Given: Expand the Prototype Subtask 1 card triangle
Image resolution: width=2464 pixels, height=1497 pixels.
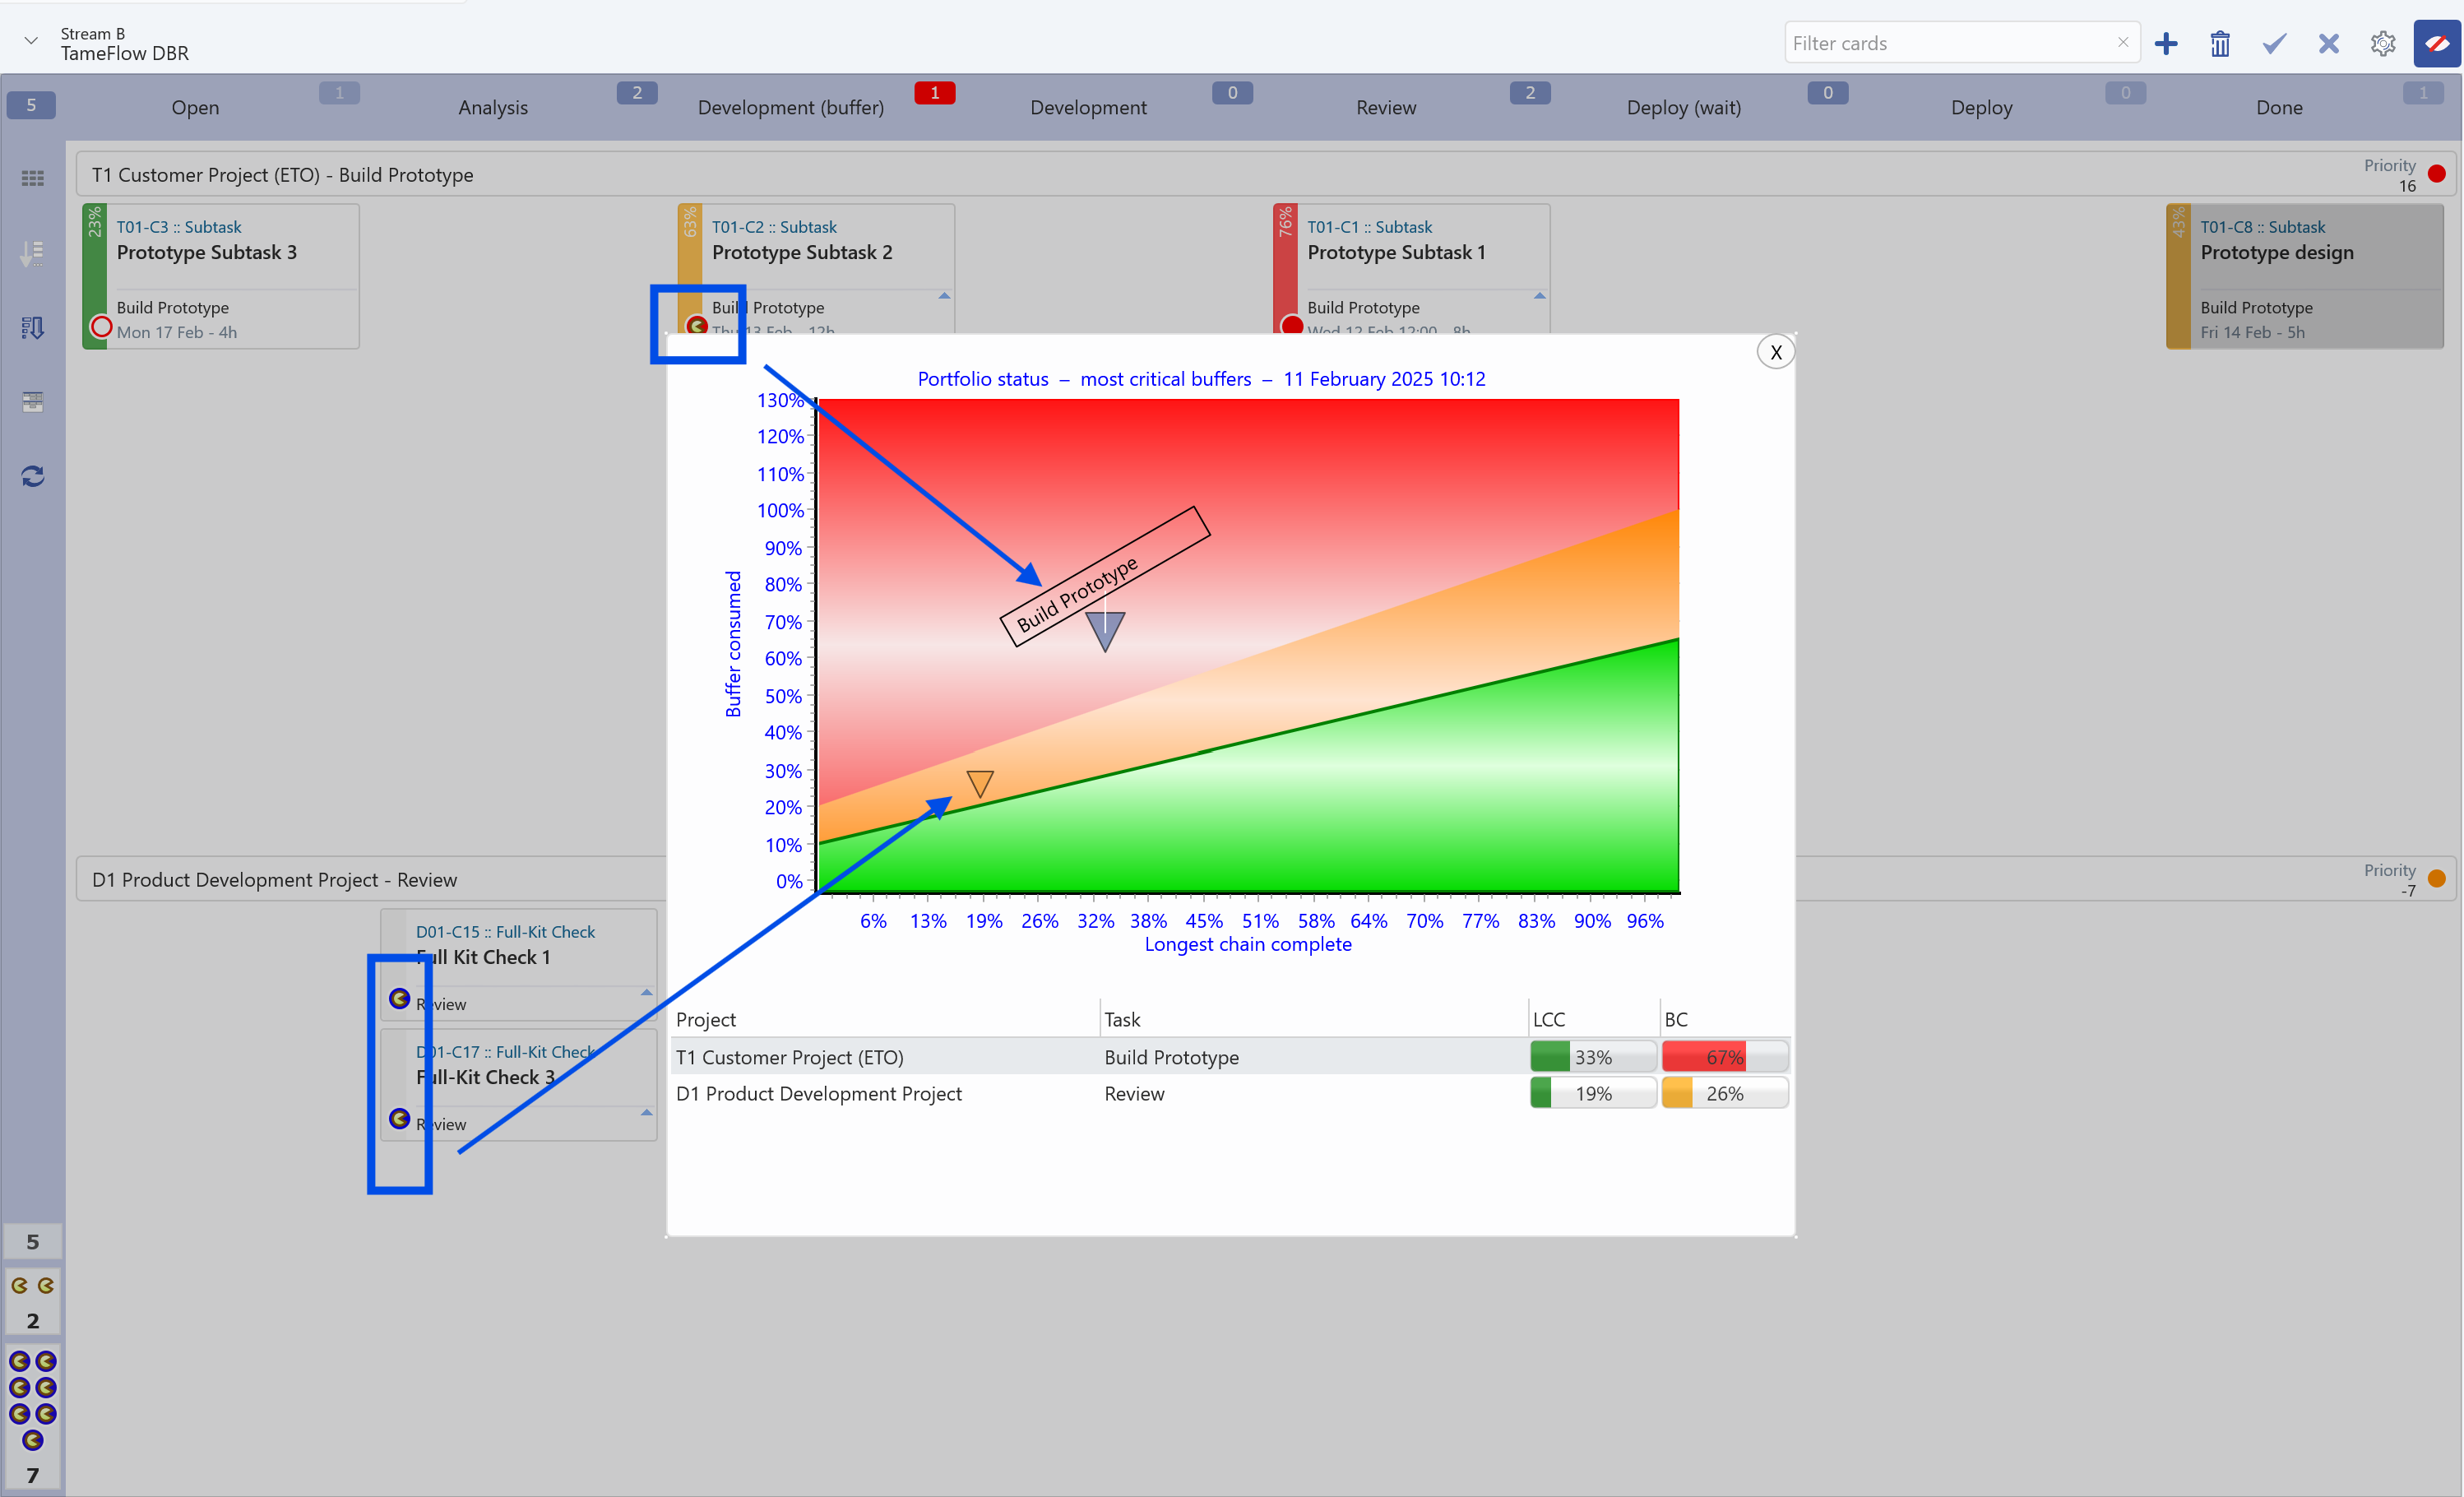Looking at the screenshot, I should [x=1539, y=296].
